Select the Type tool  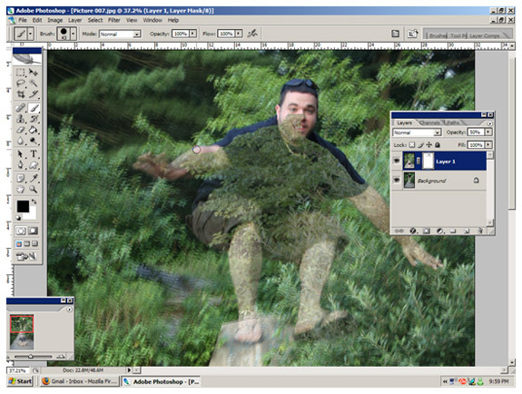[33, 154]
